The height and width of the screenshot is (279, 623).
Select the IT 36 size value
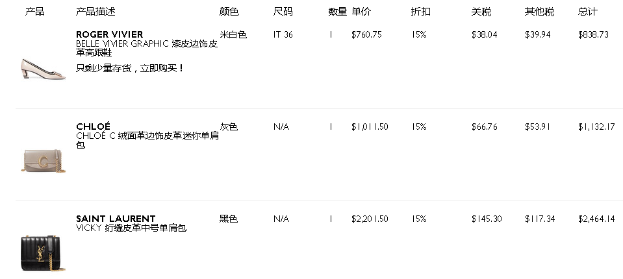click(283, 34)
